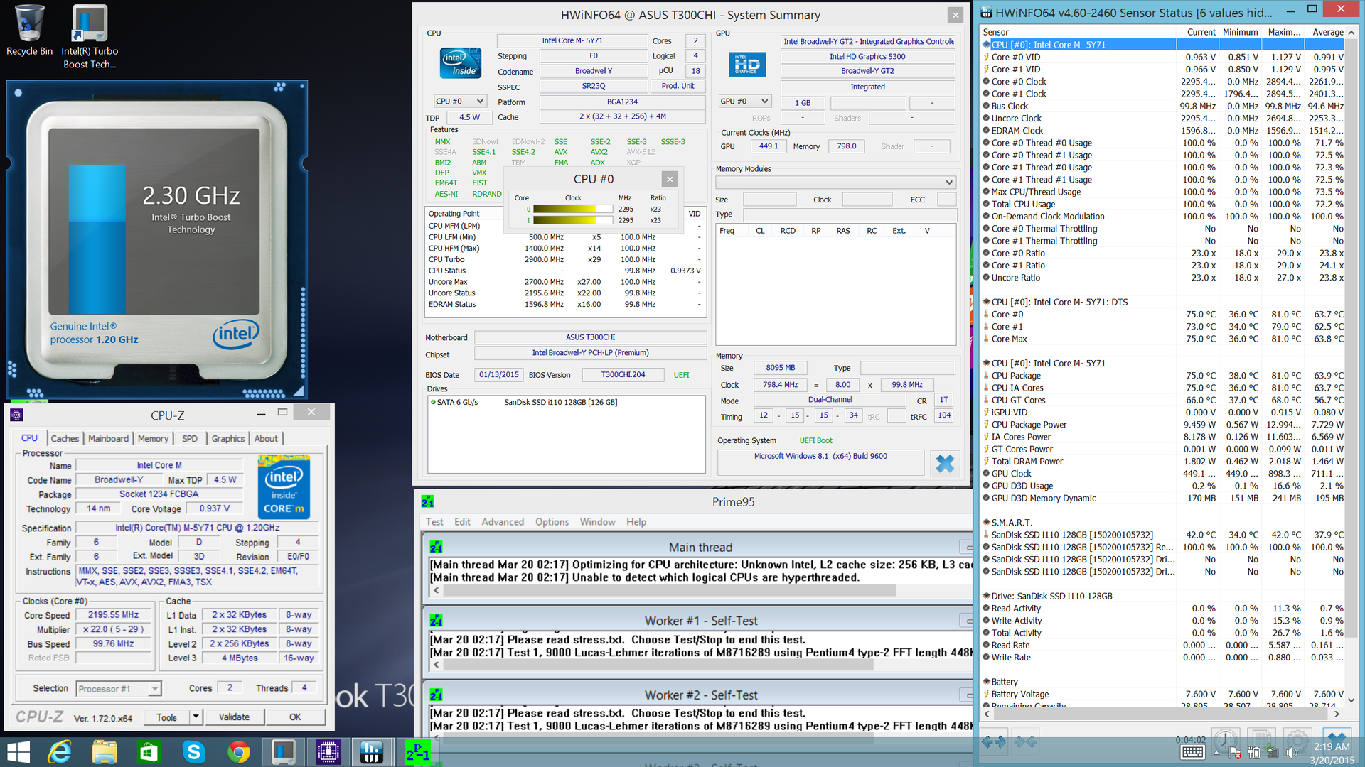This screenshot has height=767, width=1365.
Task: Click Core 0 clock bar in CPU #0 popup
Action: 572,209
